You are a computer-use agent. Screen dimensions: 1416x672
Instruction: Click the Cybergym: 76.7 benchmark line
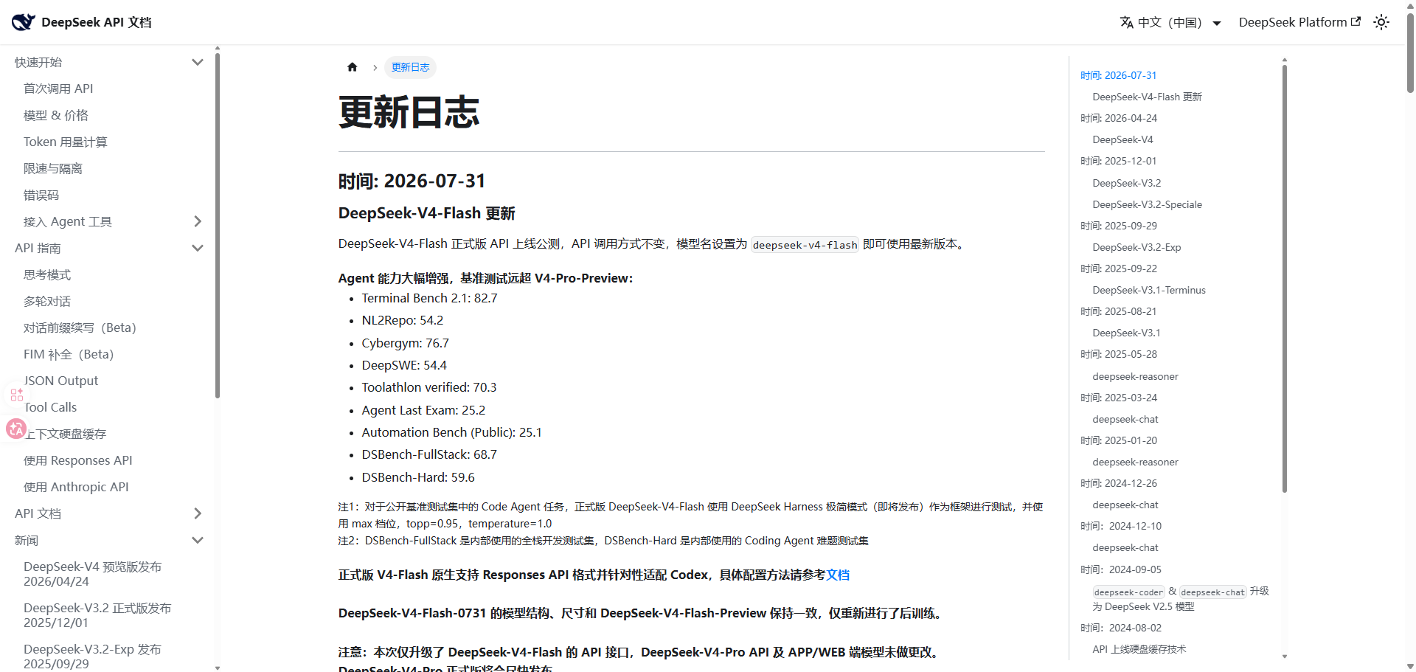pyautogui.click(x=405, y=343)
